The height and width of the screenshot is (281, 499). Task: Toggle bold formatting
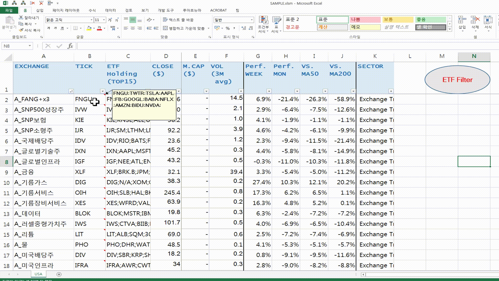(49, 28)
